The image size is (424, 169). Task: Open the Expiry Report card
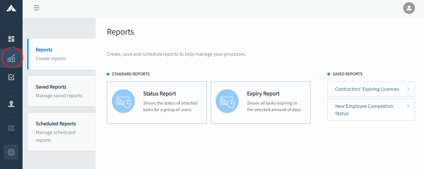(261, 102)
